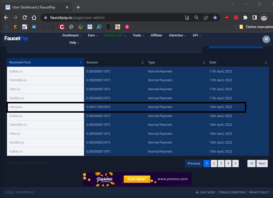273x198 pixels.
Task: Open the tab search chevron
Action: click(x=233, y=4)
